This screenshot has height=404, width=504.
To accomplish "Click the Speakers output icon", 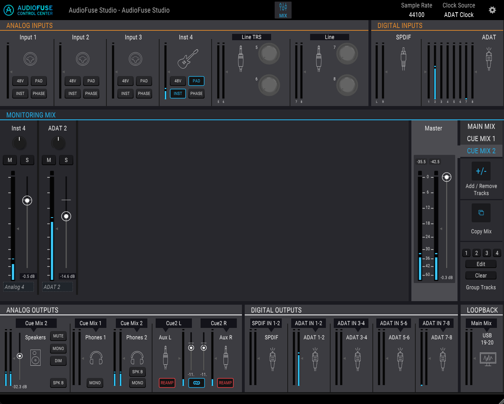I will pos(35,358).
